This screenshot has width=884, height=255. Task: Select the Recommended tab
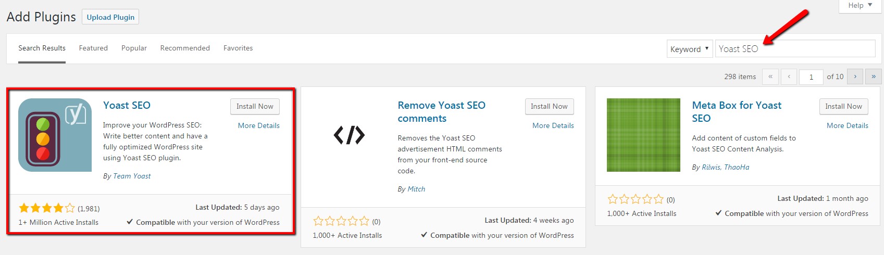[185, 48]
